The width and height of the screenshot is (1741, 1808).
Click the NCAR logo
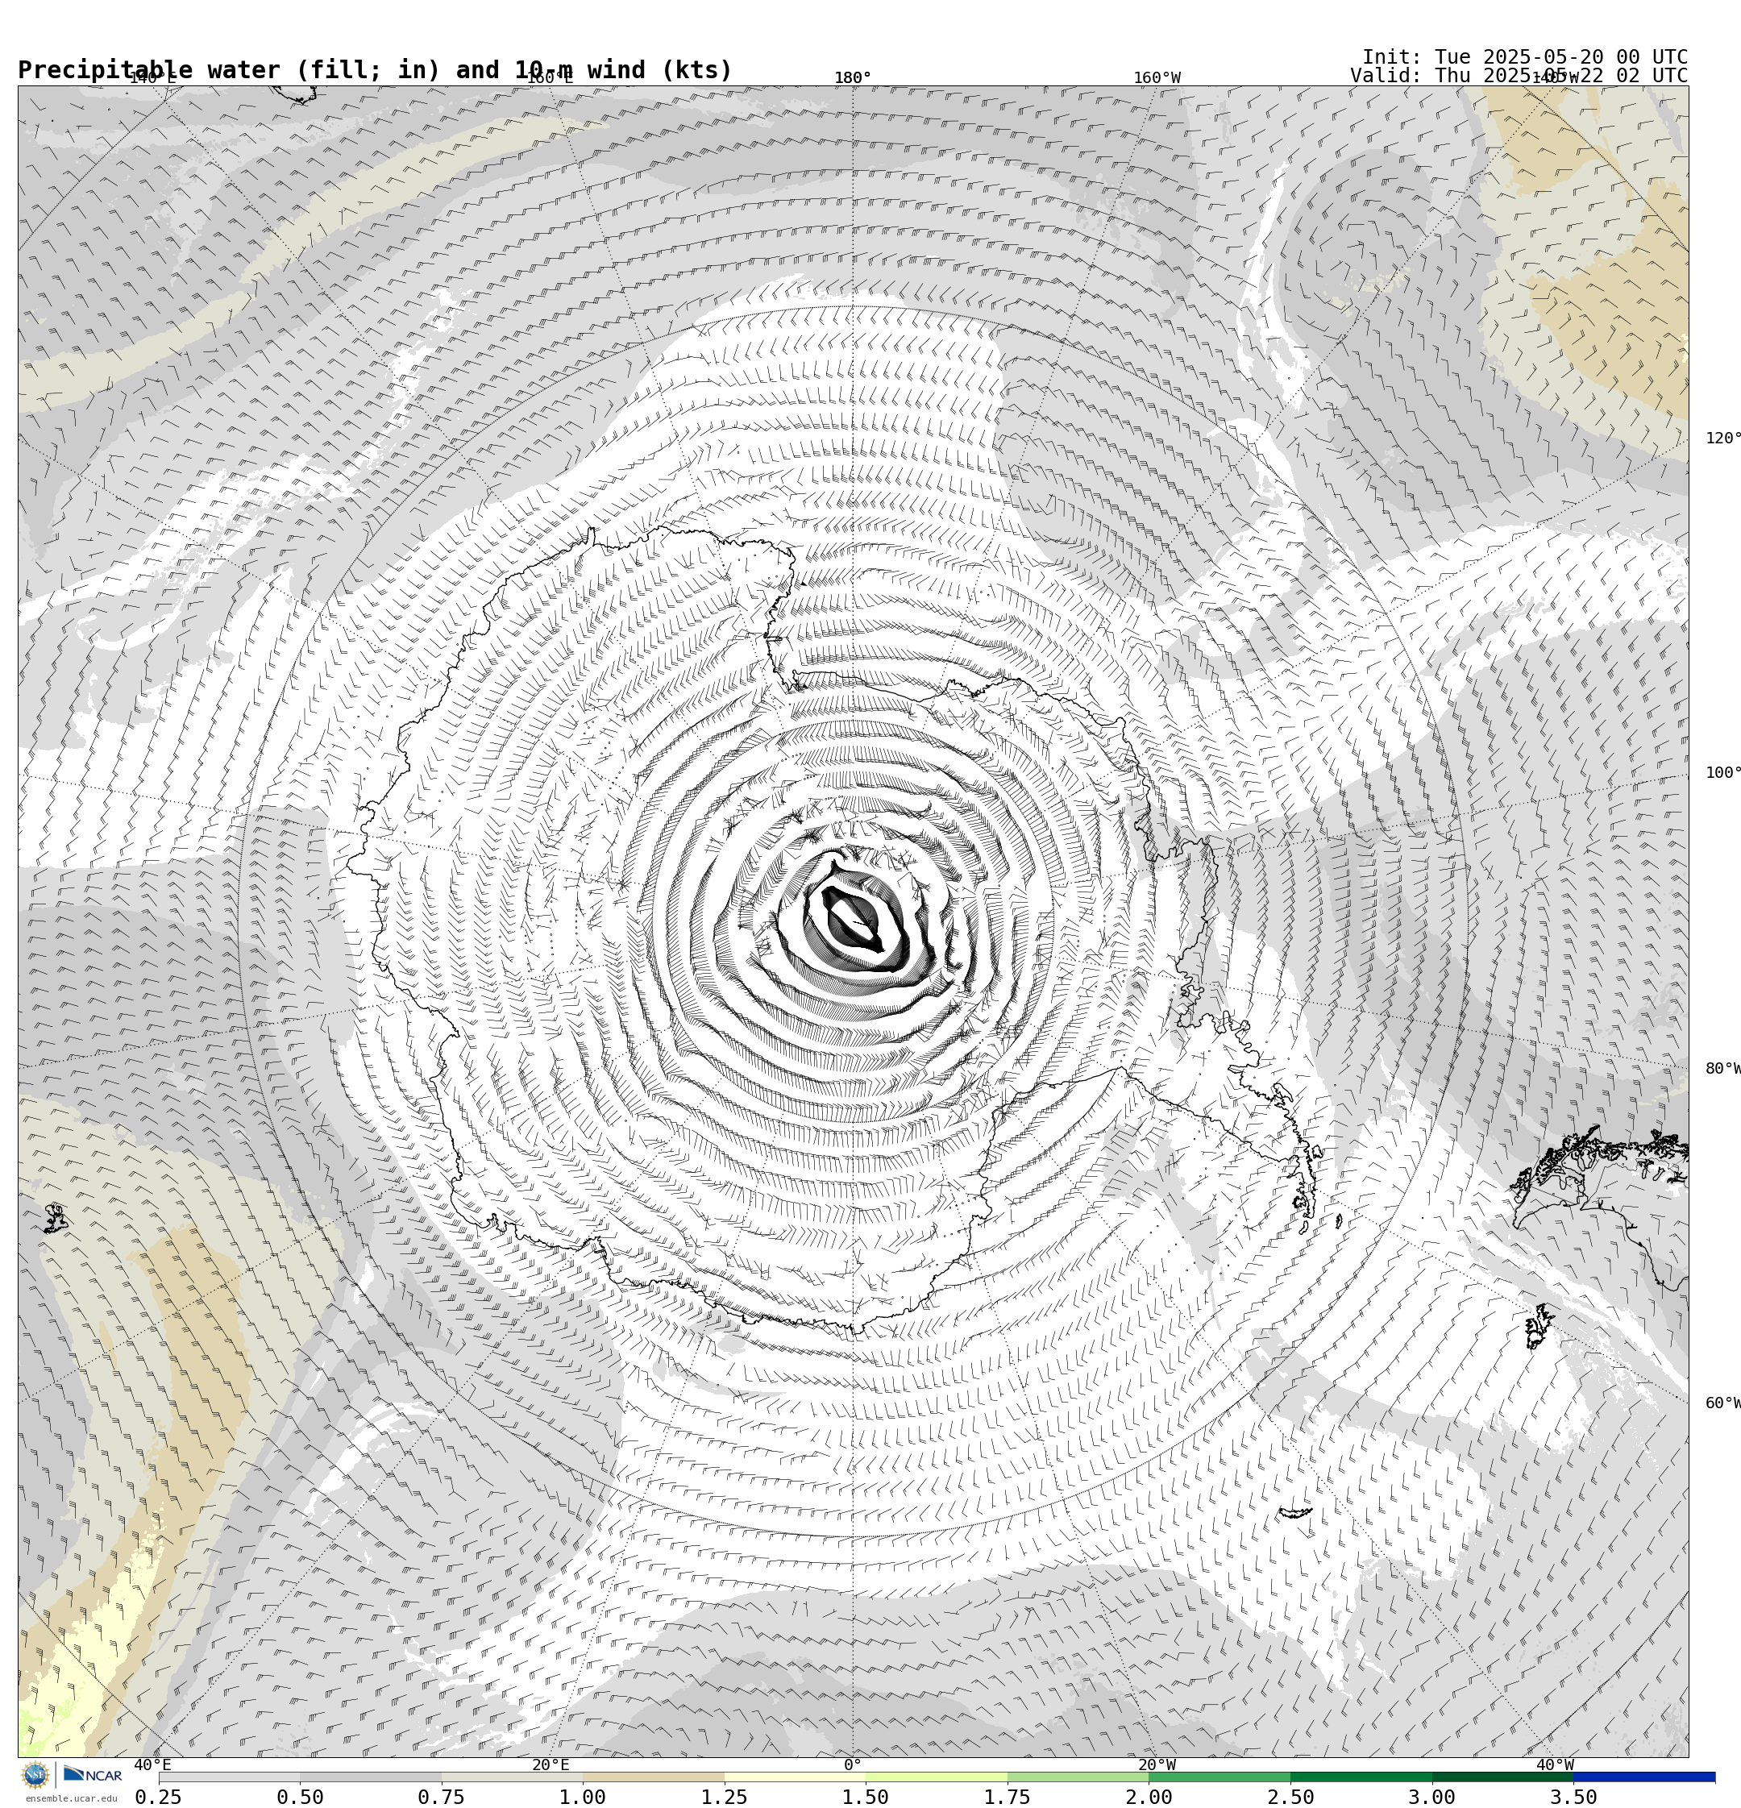(92, 1775)
